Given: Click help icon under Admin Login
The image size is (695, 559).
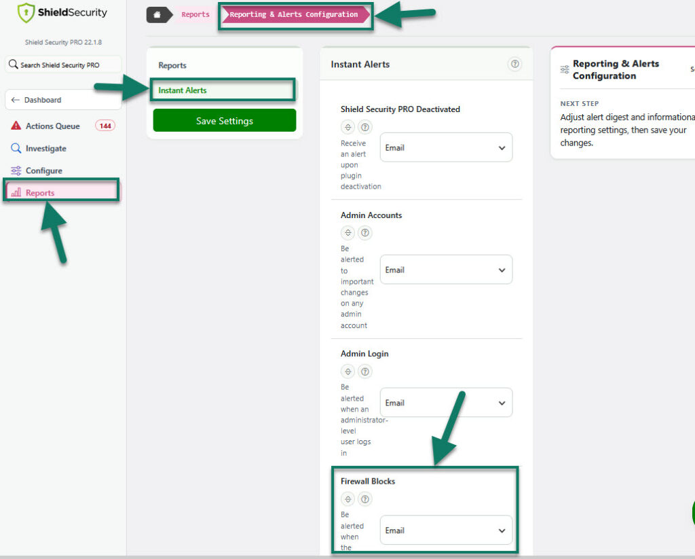Looking at the screenshot, I should 364,372.
